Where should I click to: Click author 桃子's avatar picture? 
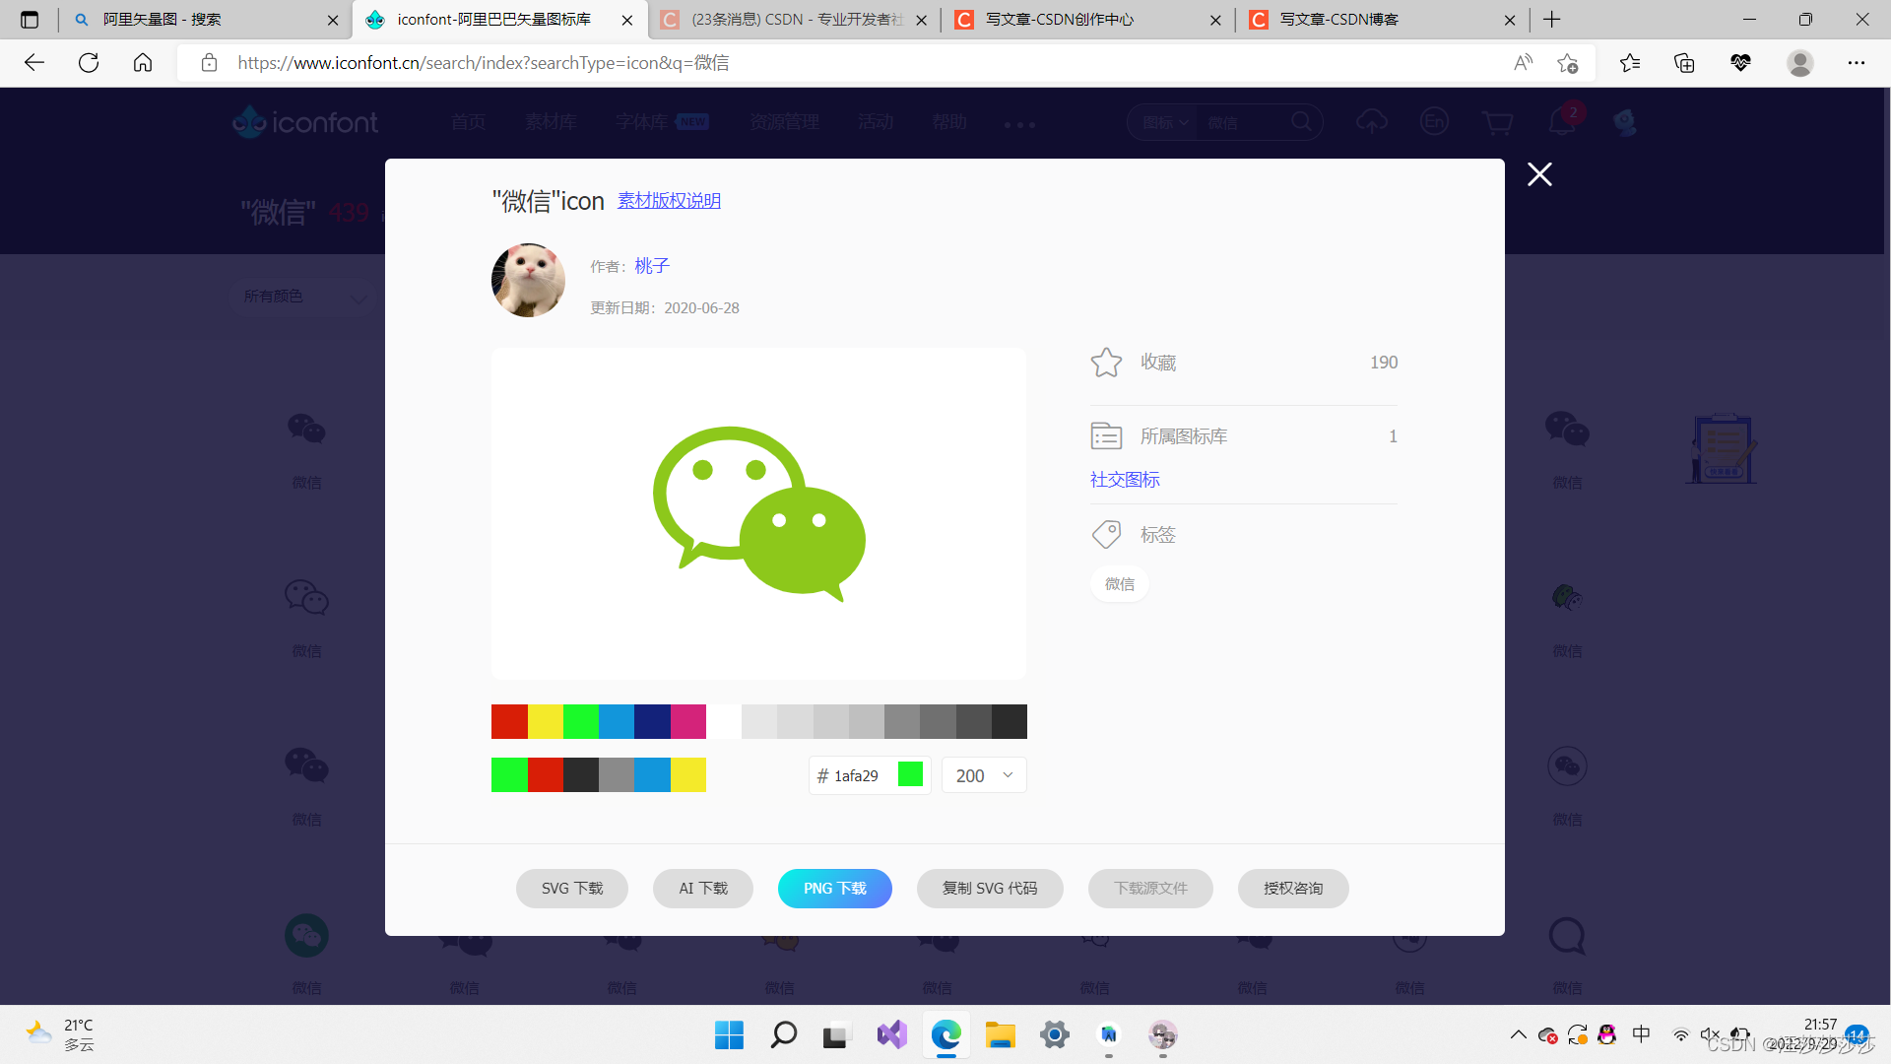527,280
